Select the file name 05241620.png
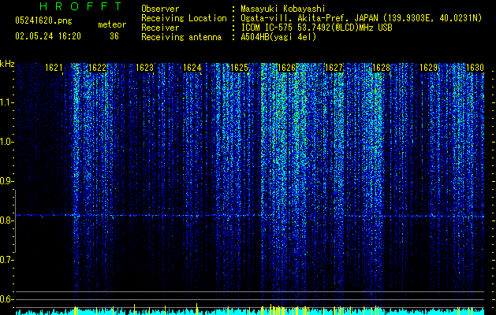The height and width of the screenshot is (315, 496). click(x=43, y=20)
